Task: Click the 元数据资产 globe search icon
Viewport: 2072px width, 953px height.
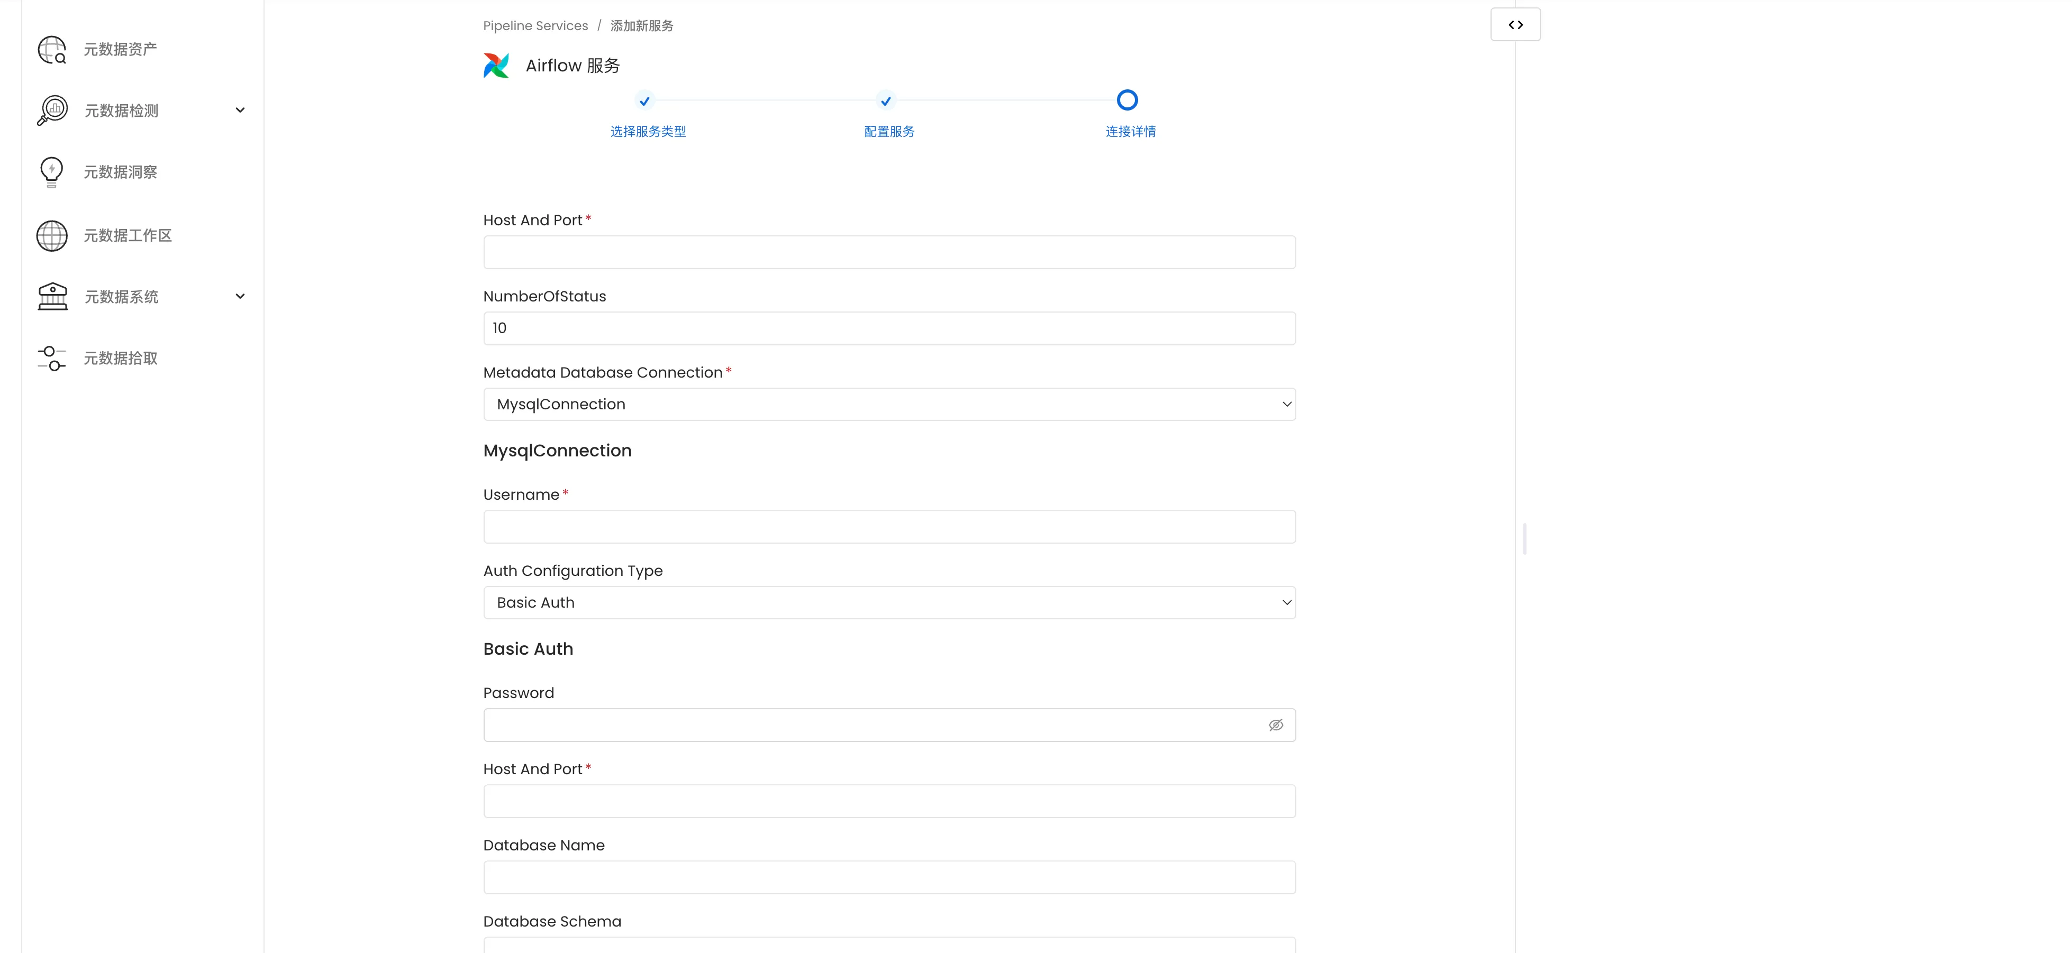Action: coord(52,50)
